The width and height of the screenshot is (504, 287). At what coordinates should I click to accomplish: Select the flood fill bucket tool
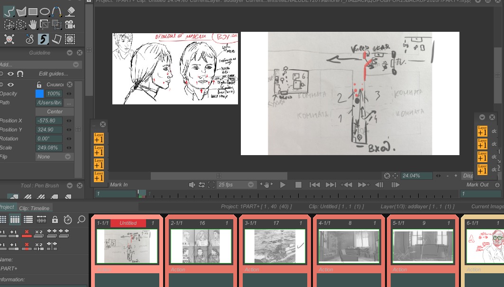tap(70, 12)
